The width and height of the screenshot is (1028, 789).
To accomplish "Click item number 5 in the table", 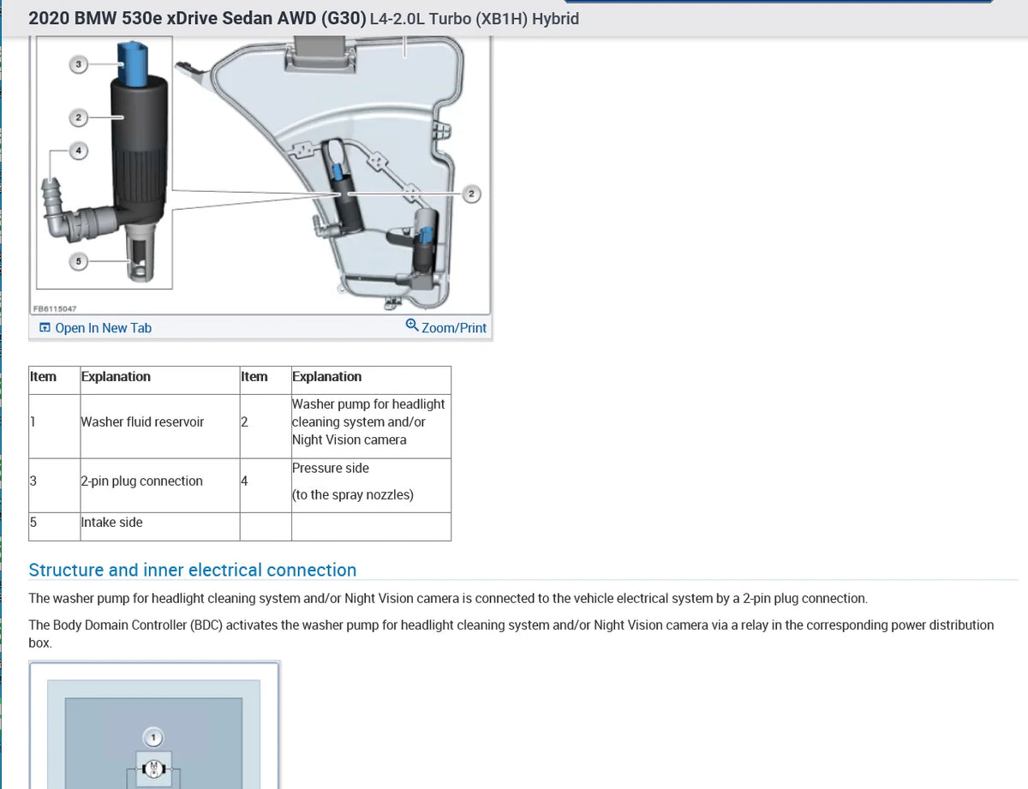I will 33,523.
